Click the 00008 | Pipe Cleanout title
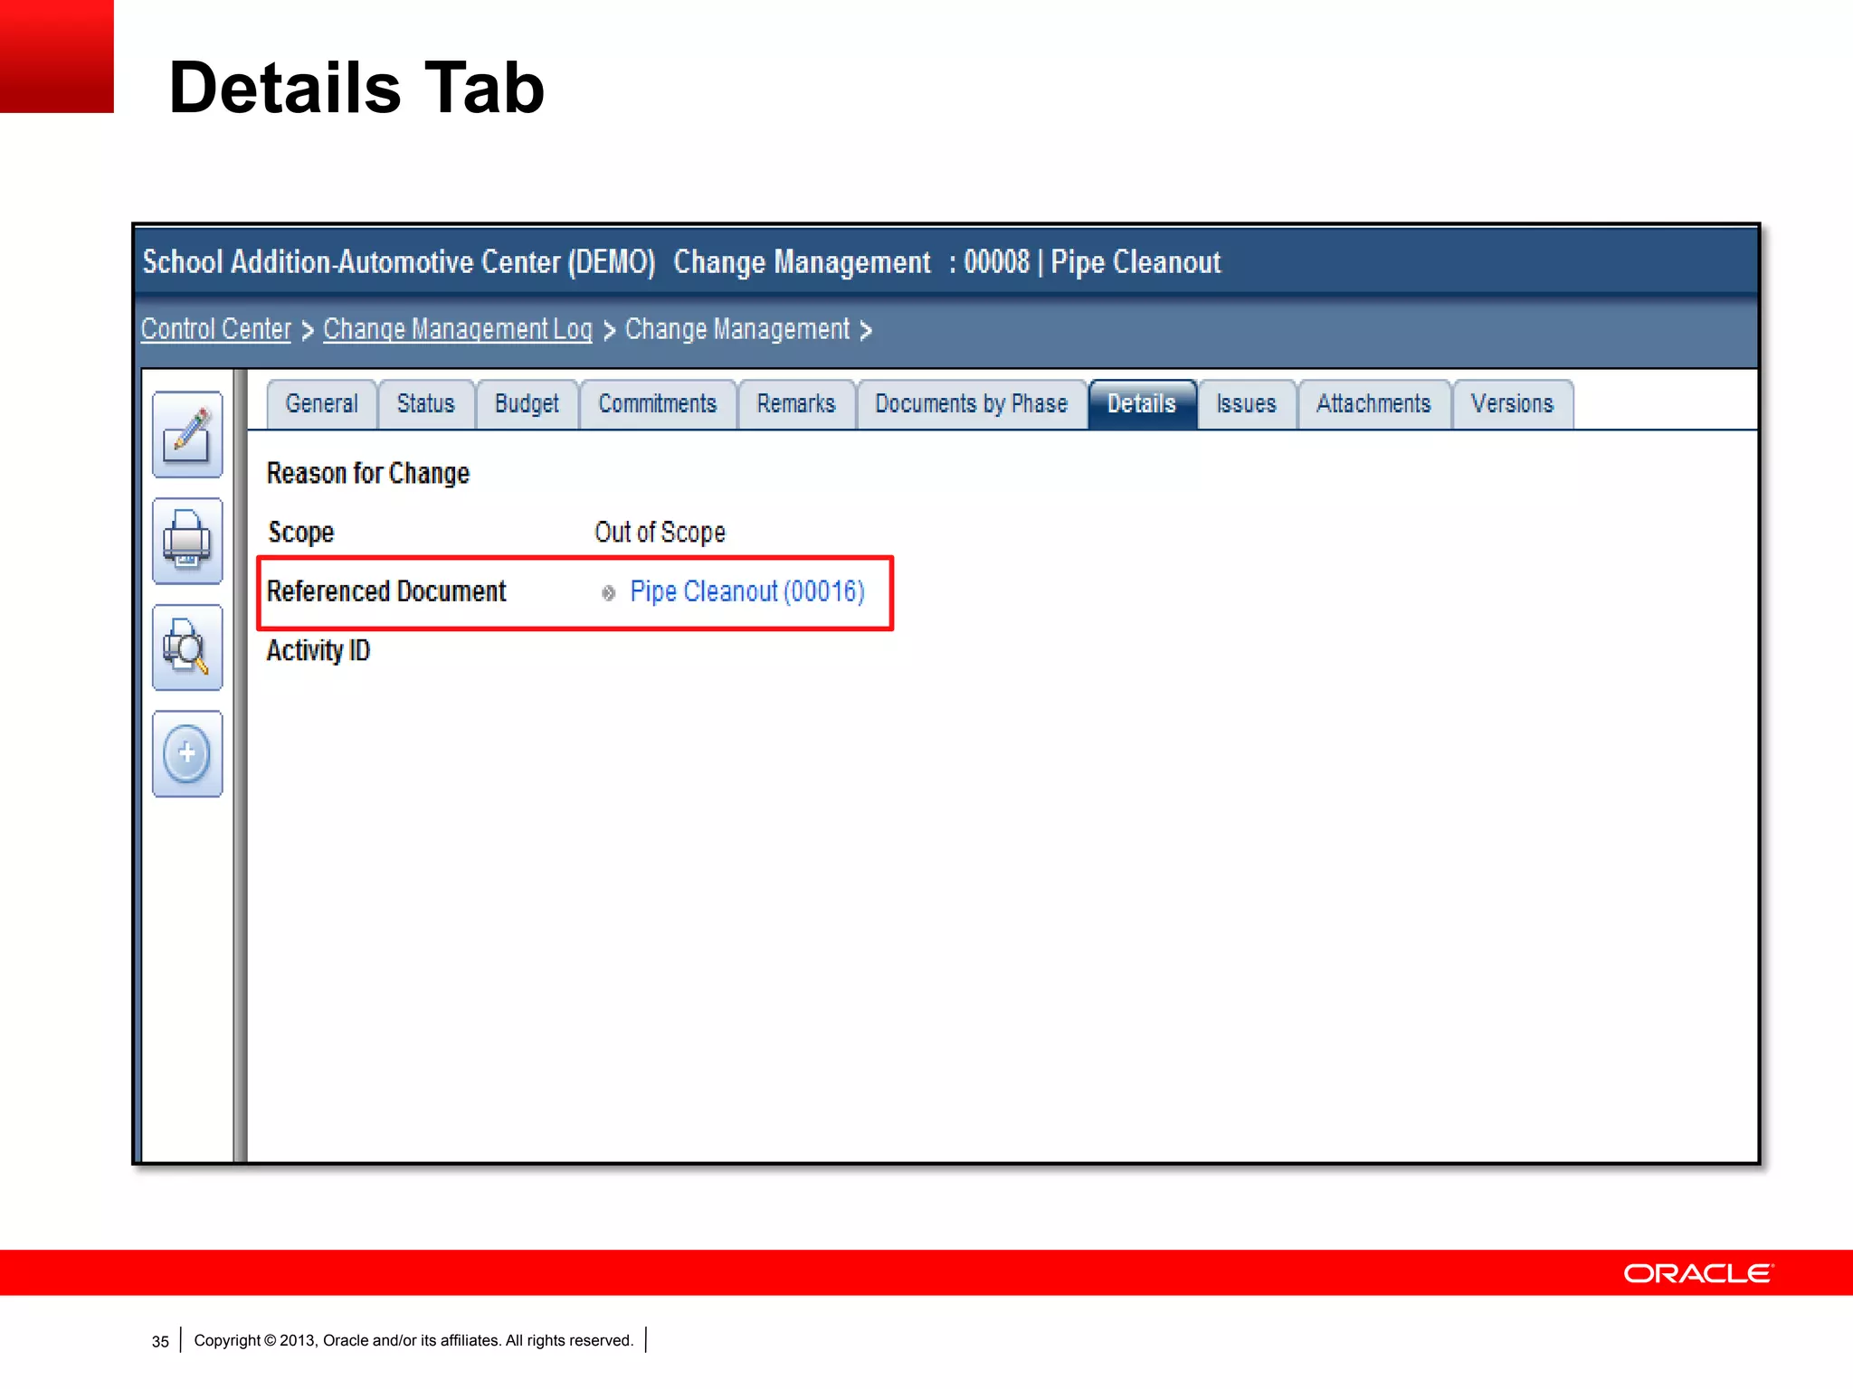The width and height of the screenshot is (1853, 1389). pos(1092,262)
